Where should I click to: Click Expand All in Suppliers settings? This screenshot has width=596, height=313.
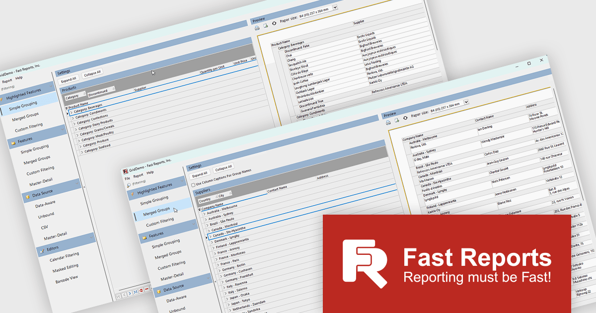(199, 174)
